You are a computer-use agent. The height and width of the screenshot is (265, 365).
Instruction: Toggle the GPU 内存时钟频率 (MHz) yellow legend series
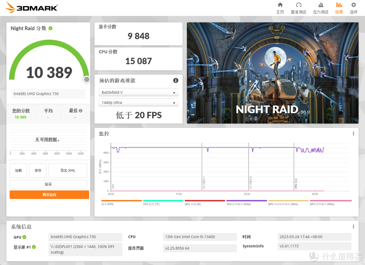click(x=288, y=203)
